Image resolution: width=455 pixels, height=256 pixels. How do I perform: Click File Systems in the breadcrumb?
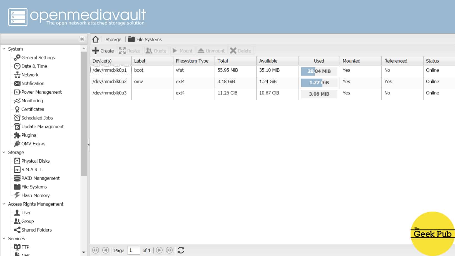(x=148, y=39)
